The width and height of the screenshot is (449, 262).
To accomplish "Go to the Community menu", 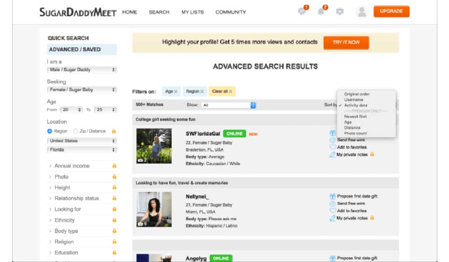I will point(231,12).
